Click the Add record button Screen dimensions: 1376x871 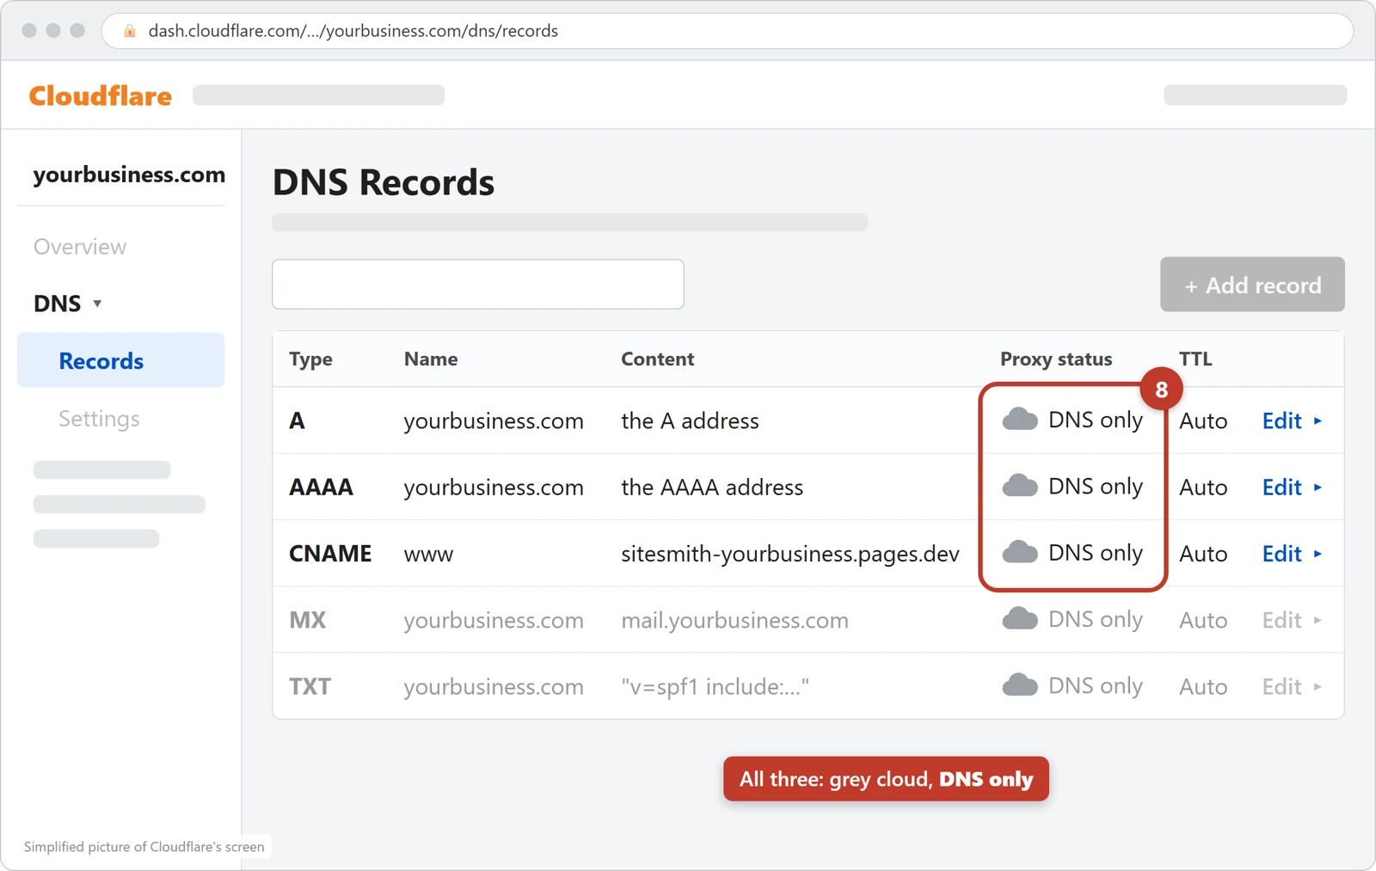1252,285
